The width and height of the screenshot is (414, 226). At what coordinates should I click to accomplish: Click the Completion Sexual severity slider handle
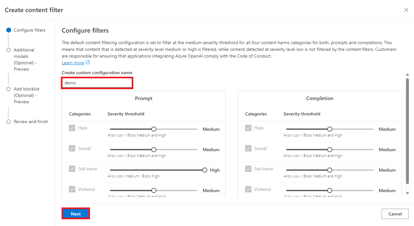coord(330,150)
